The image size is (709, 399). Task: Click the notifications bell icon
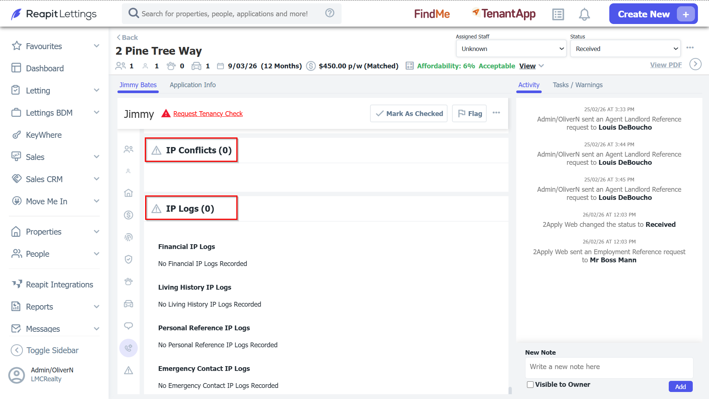[584, 14]
